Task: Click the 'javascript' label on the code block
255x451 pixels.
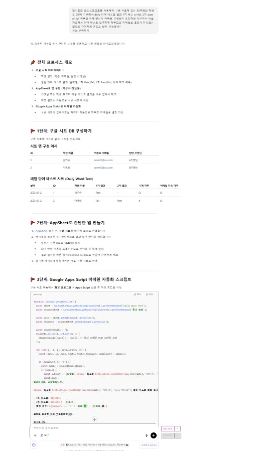Action: (38, 294)
